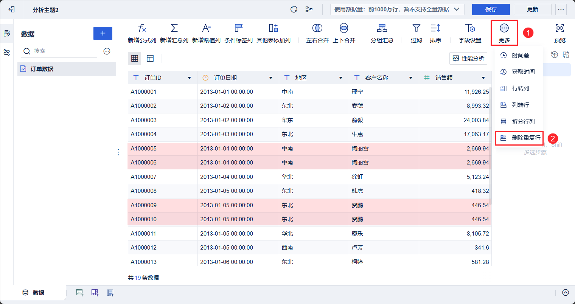Collapse the bottom panel with the chevron-up icon
575x304 pixels.
(x=566, y=292)
